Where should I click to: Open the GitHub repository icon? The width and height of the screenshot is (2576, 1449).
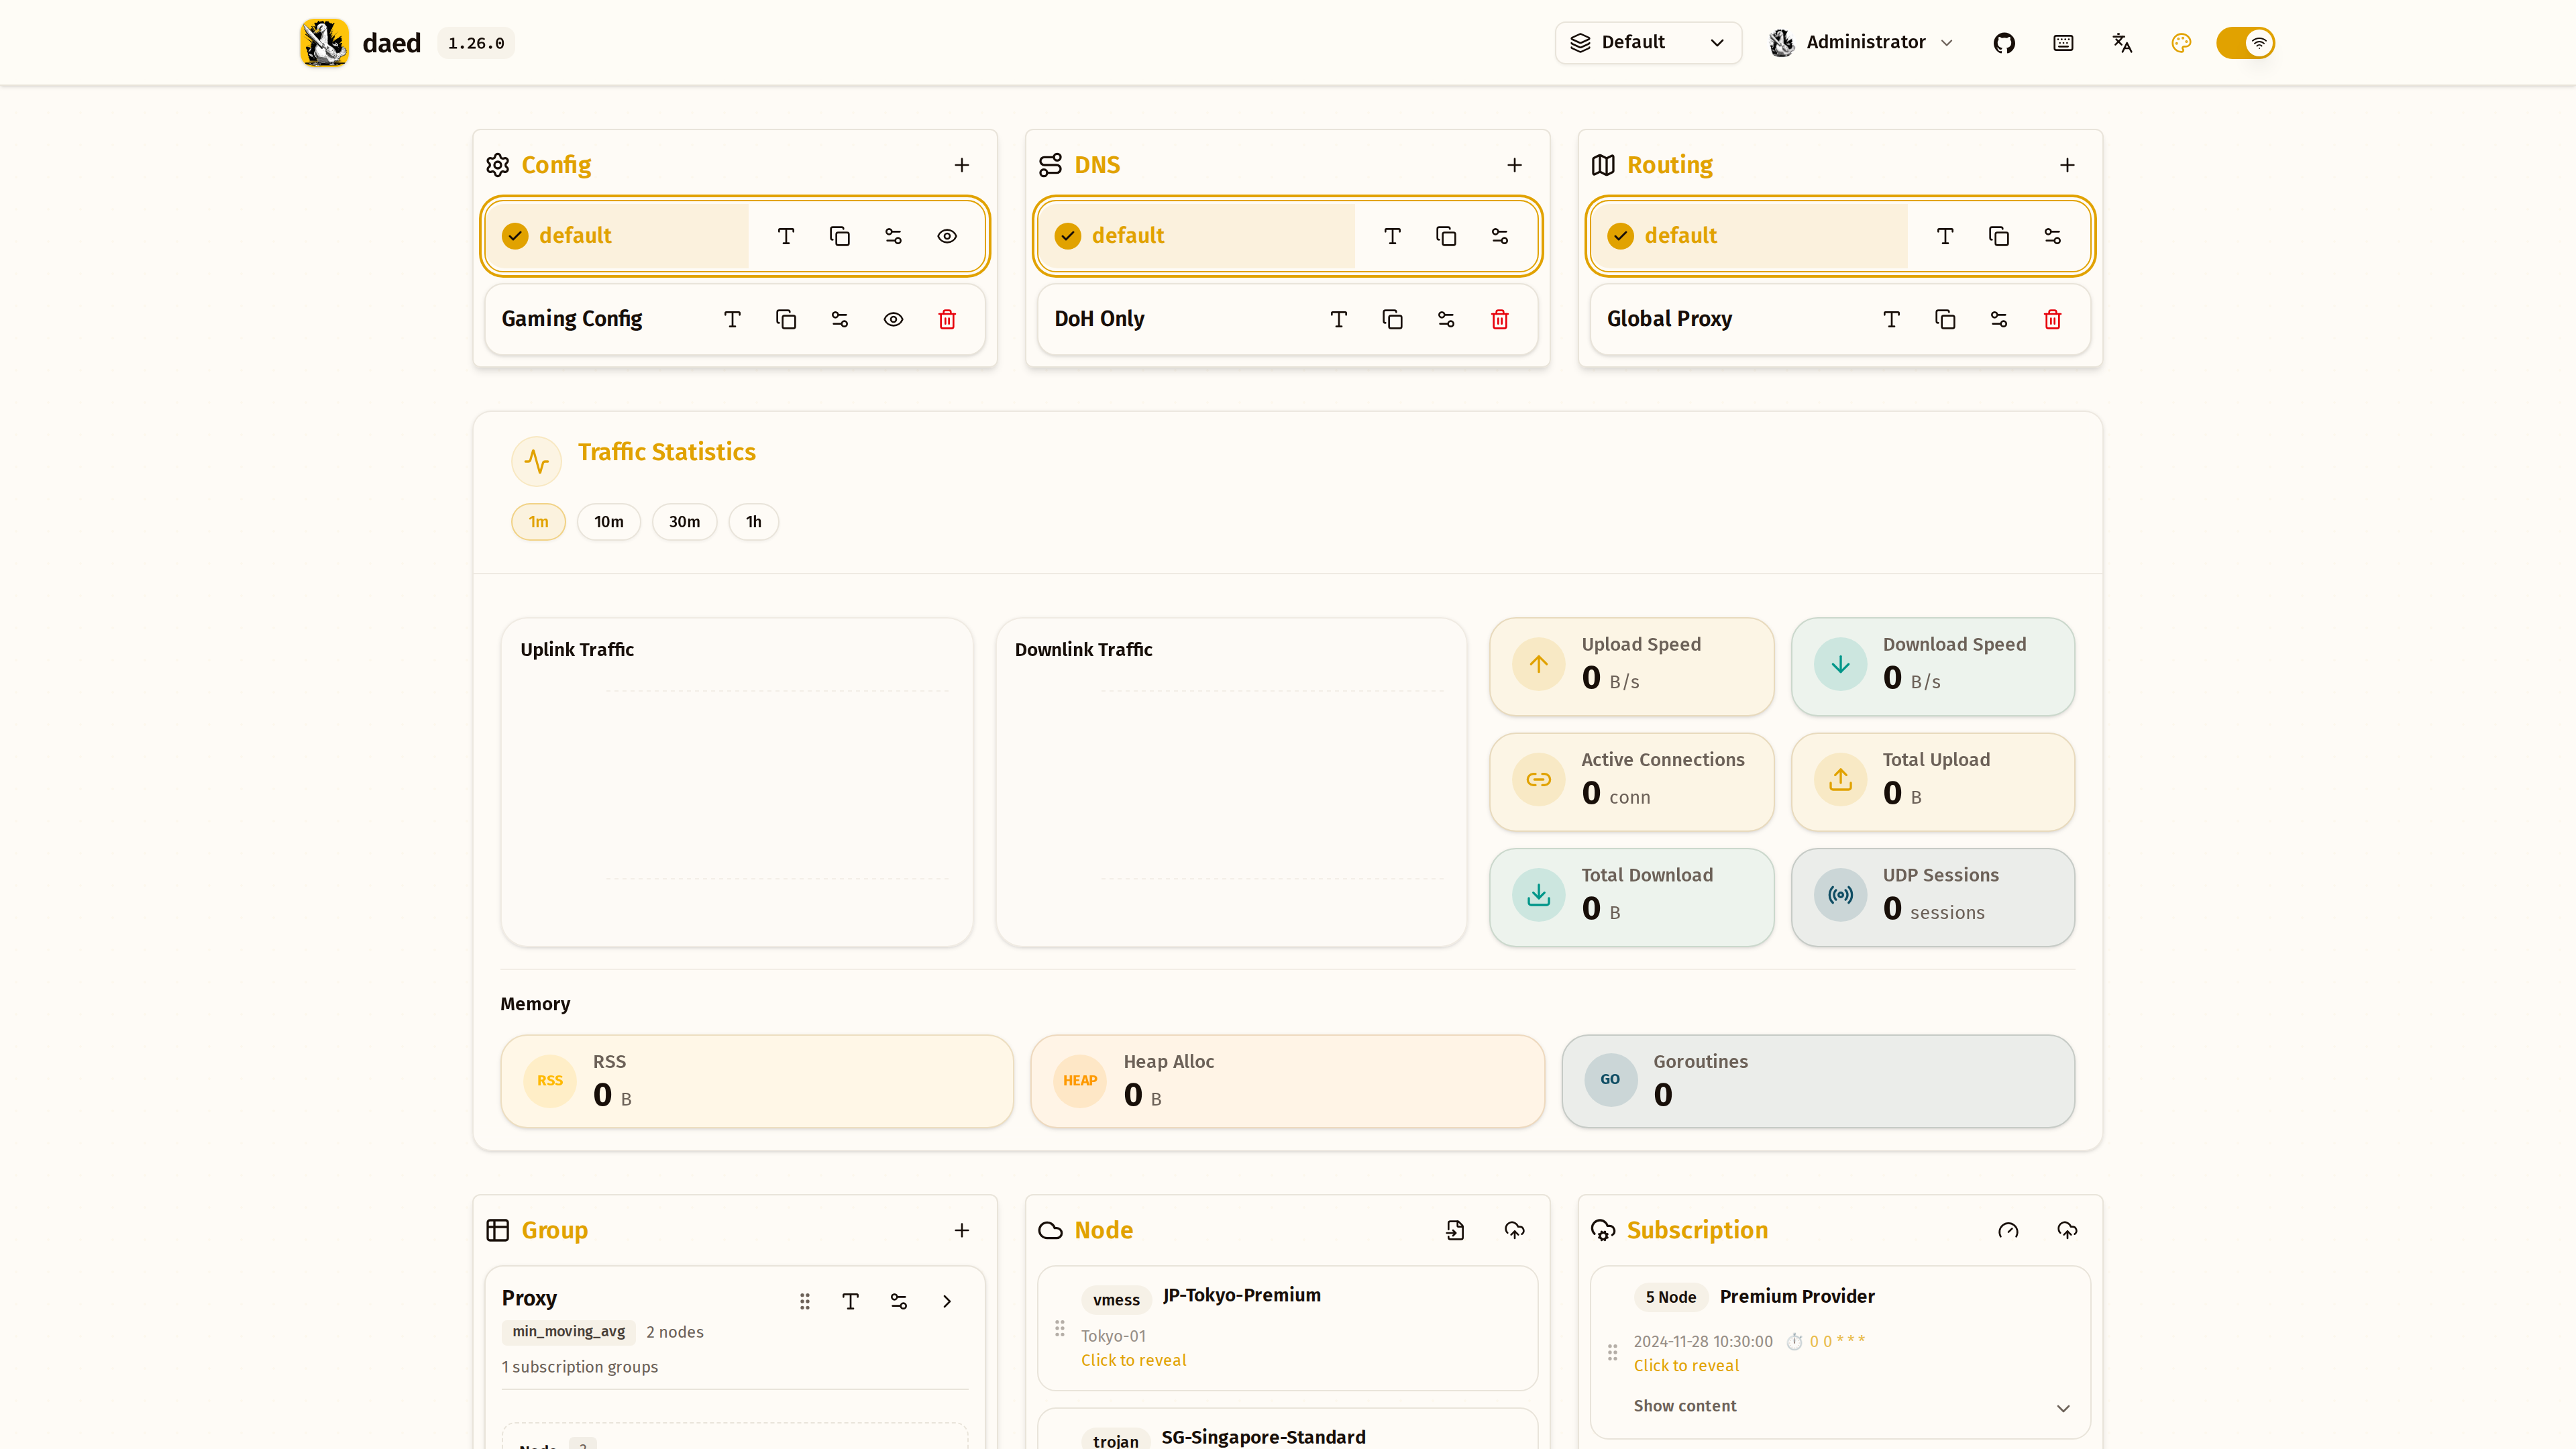pos(2004,43)
